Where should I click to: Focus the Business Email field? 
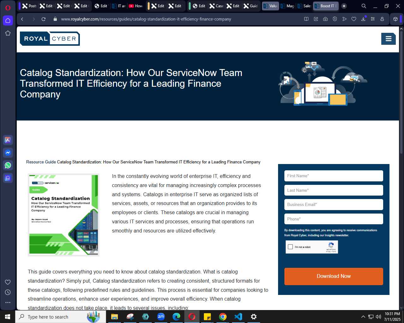tap(334, 204)
